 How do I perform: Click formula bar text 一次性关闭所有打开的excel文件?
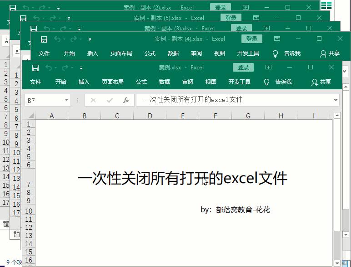point(192,100)
